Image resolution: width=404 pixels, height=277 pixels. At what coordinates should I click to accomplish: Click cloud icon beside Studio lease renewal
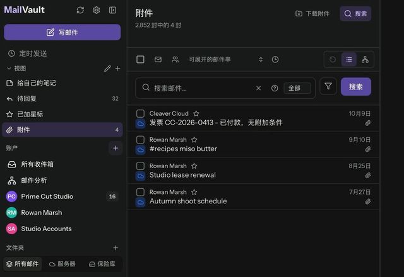(140, 176)
